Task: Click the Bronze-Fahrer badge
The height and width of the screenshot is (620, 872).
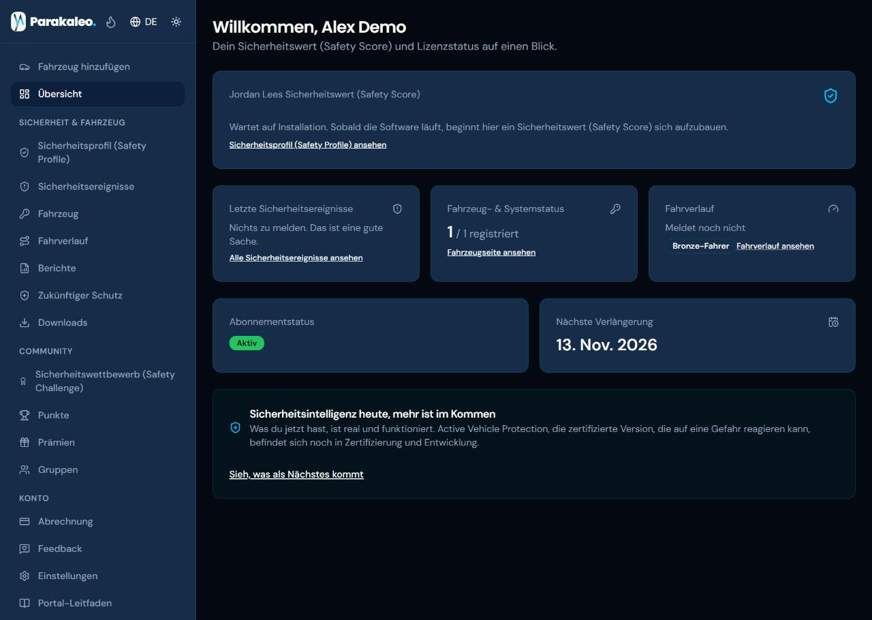Action: [700, 246]
